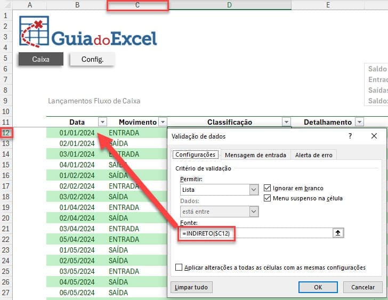Click the Movimento column header

[138, 122]
